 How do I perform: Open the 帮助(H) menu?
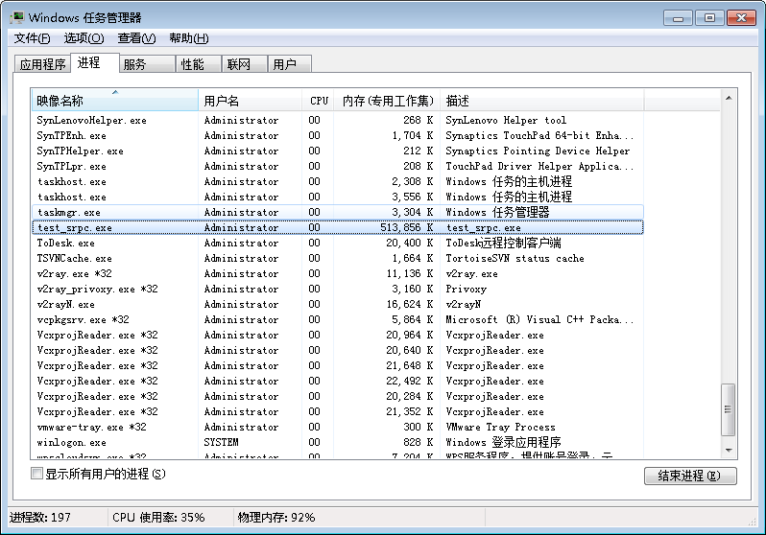pyautogui.click(x=188, y=38)
